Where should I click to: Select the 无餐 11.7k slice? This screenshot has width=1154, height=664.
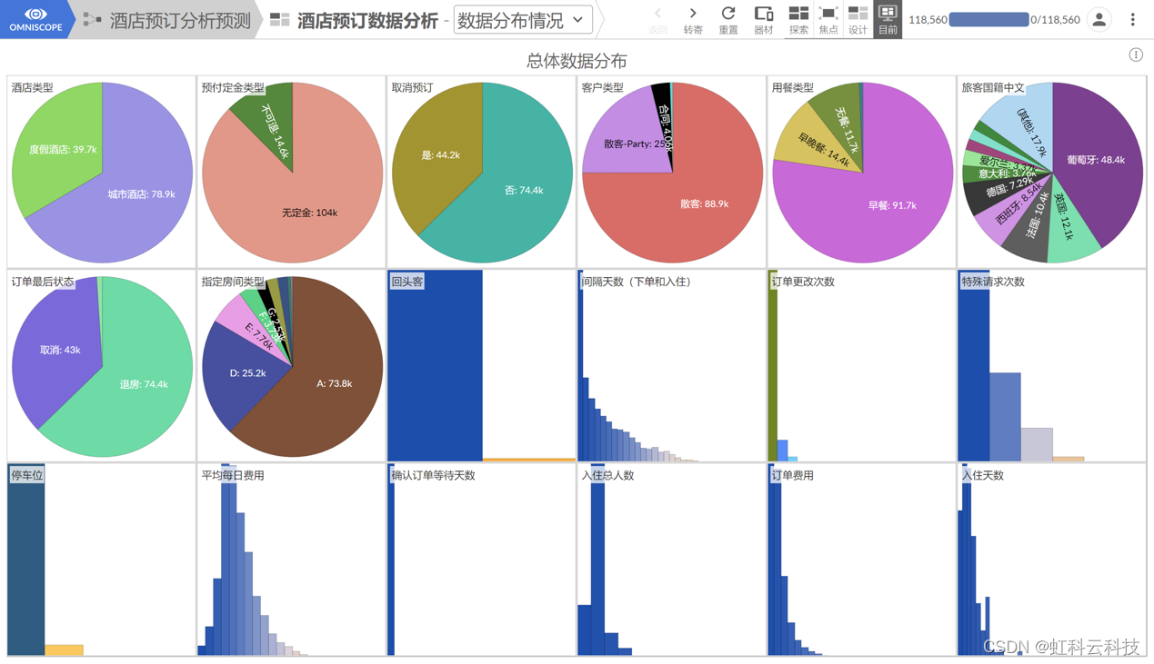click(x=838, y=118)
